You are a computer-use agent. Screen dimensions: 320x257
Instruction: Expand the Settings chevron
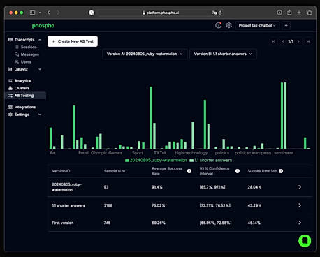40,115
